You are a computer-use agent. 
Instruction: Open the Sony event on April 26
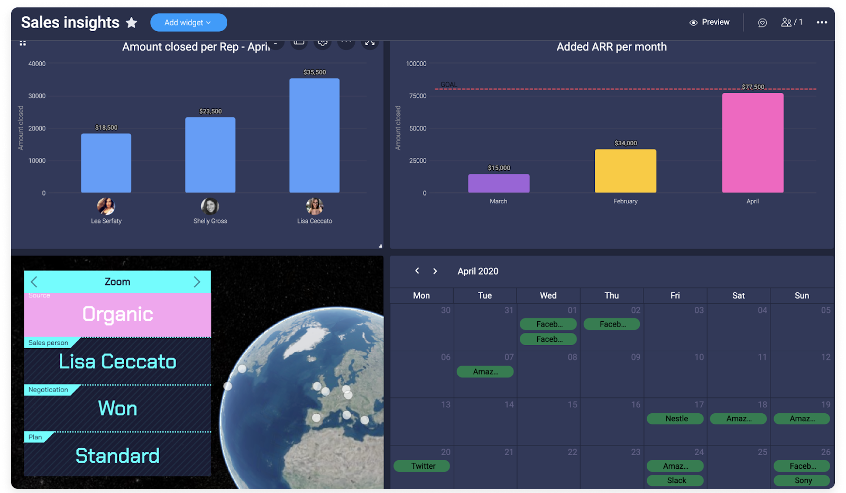(x=802, y=480)
